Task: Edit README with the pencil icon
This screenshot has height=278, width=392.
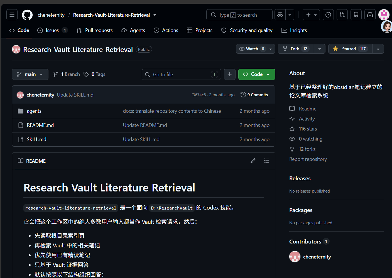Action: pyautogui.click(x=253, y=161)
